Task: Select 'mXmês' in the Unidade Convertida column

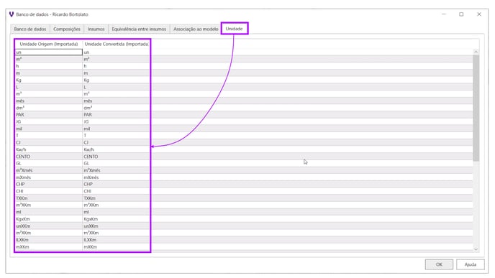Action: (x=116, y=177)
